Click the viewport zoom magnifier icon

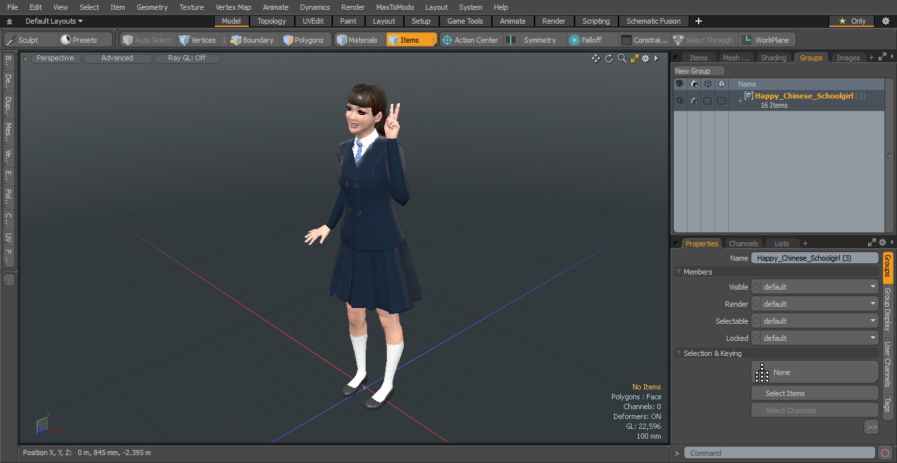[622, 58]
